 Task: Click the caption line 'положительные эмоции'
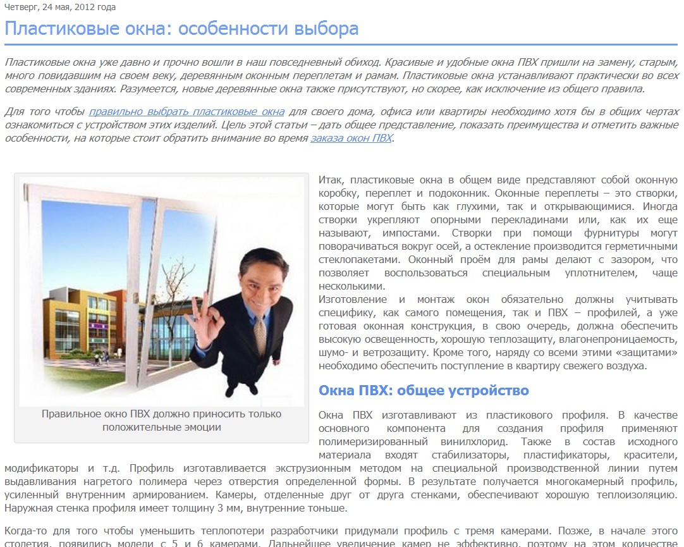click(x=161, y=427)
